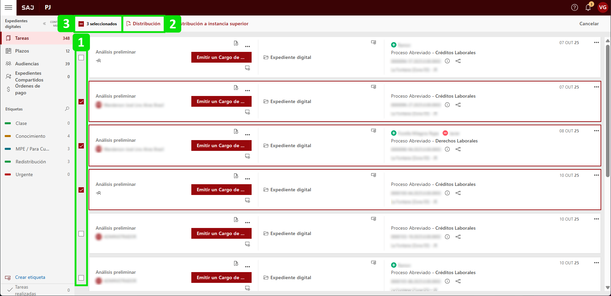Click assign-user icon on the topmost card

[x=98, y=61]
